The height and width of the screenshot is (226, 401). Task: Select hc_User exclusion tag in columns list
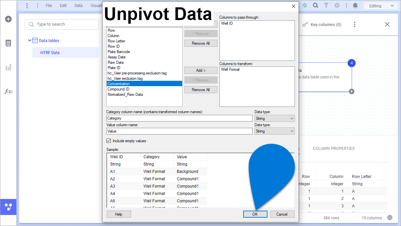tap(125, 78)
